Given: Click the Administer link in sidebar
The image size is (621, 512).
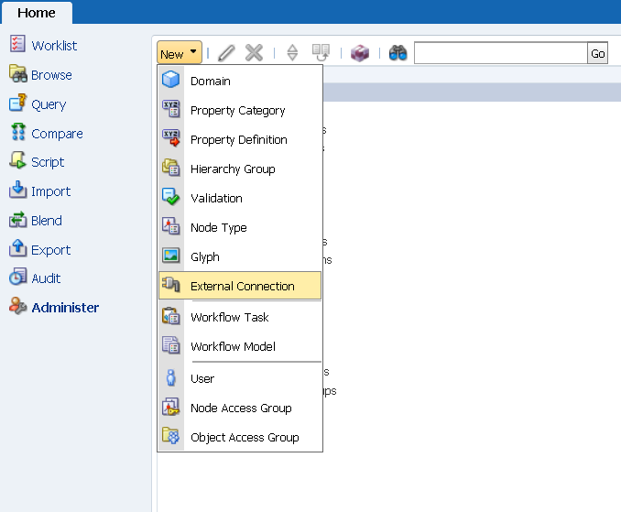Looking at the screenshot, I should (x=65, y=308).
